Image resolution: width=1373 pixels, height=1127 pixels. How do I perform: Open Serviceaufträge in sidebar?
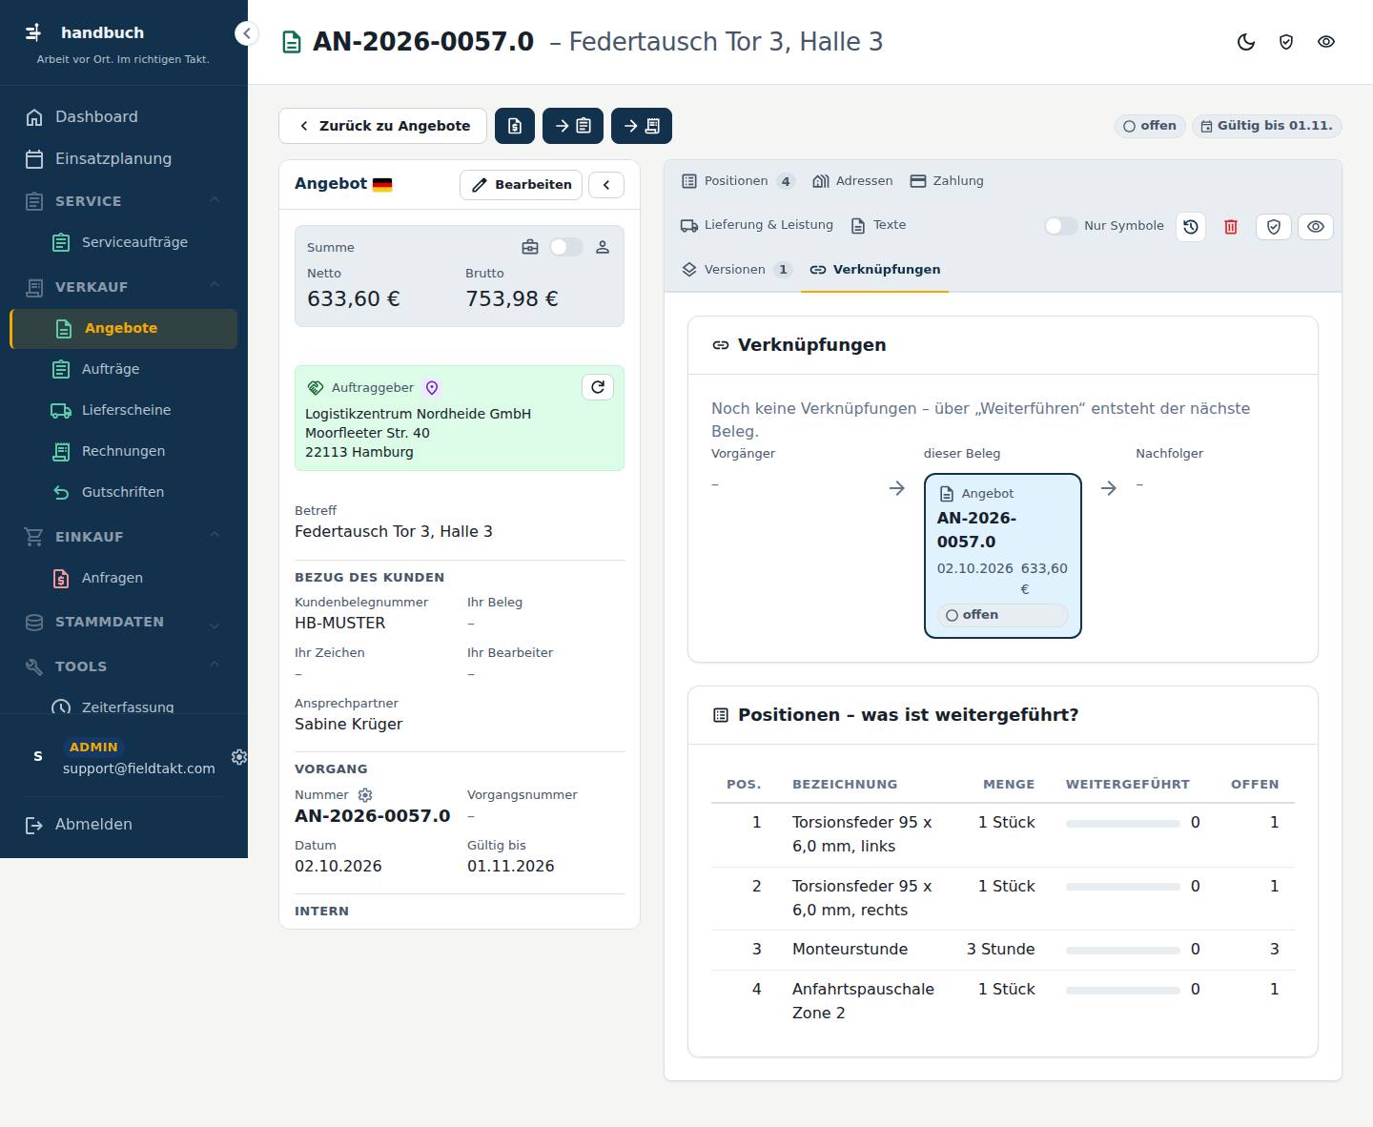(124, 242)
